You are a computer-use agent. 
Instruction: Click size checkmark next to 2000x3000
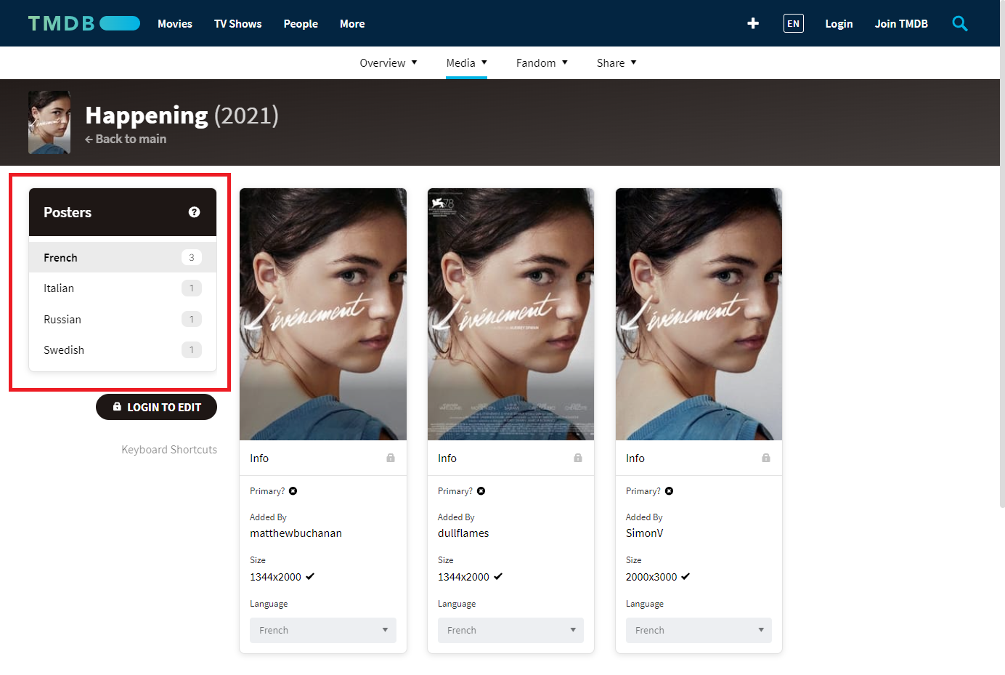[685, 576]
